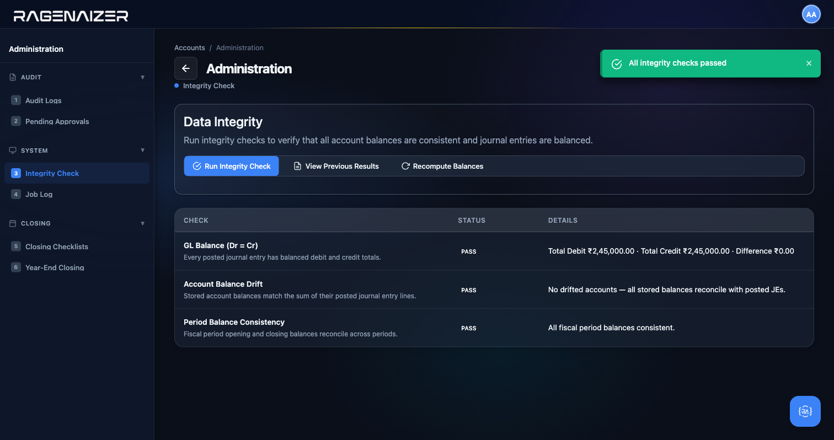This screenshot has height=440, width=834.
Task: Click the Audit section document icon
Action: point(13,77)
